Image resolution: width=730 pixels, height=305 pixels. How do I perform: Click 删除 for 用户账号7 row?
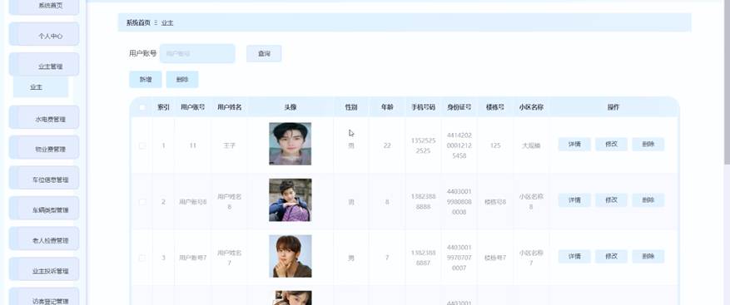(x=648, y=256)
